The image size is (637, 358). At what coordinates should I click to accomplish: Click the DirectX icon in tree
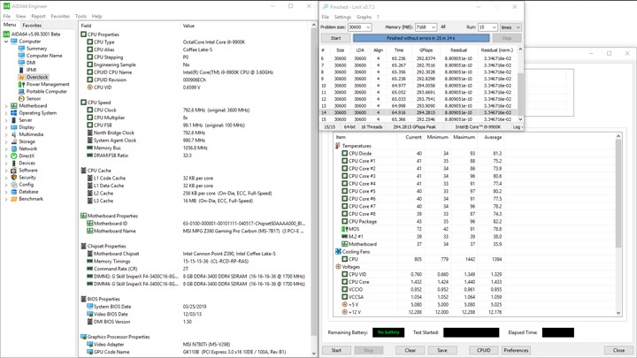pyautogui.click(x=14, y=156)
